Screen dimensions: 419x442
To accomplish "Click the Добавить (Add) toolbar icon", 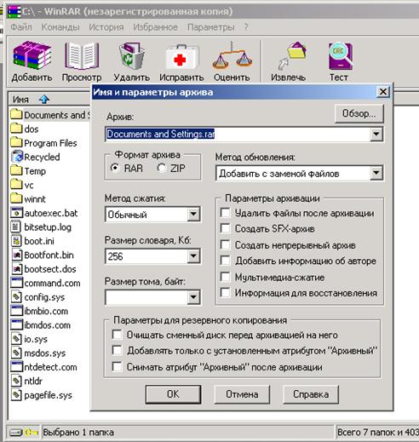I will (32, 55).
